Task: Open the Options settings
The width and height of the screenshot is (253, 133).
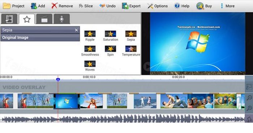Action: 158,6
